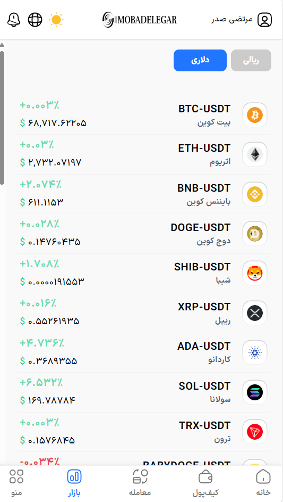Image resolution: width=283 pixels, height=502 pixels.
Task: Click the Dogecoin icon
Action: pos(254,234)
